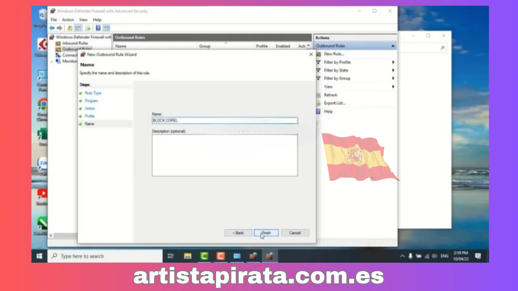Click the taskbar search box
Viewport: 518px width, 291px height.
coord(105,256)
